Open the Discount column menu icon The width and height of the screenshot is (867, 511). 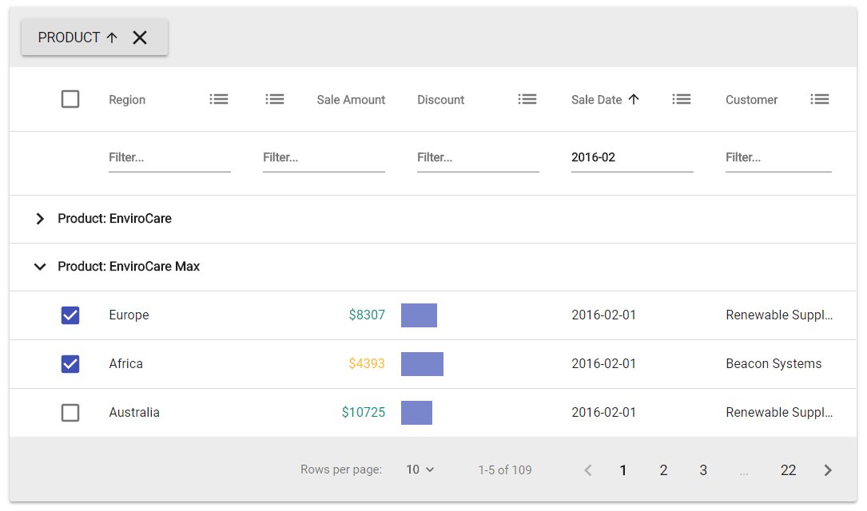coord(527,100)
